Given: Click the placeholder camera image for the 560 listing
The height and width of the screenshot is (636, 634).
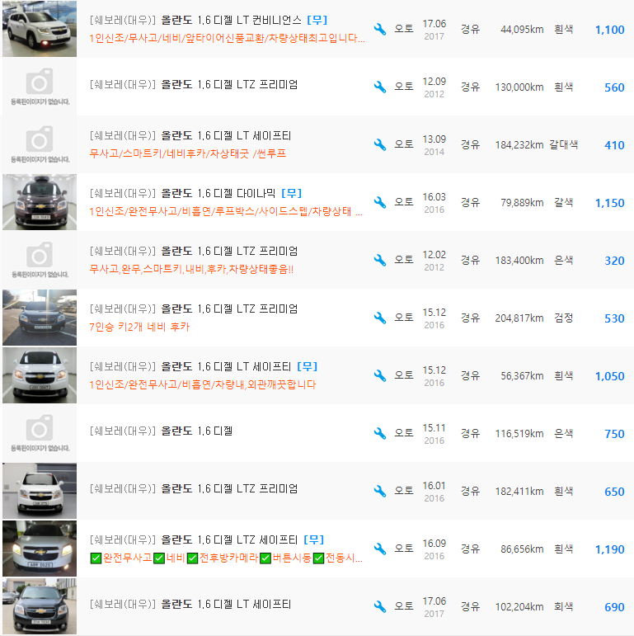Looking at the screenshot, I should (x=40, y=87).
